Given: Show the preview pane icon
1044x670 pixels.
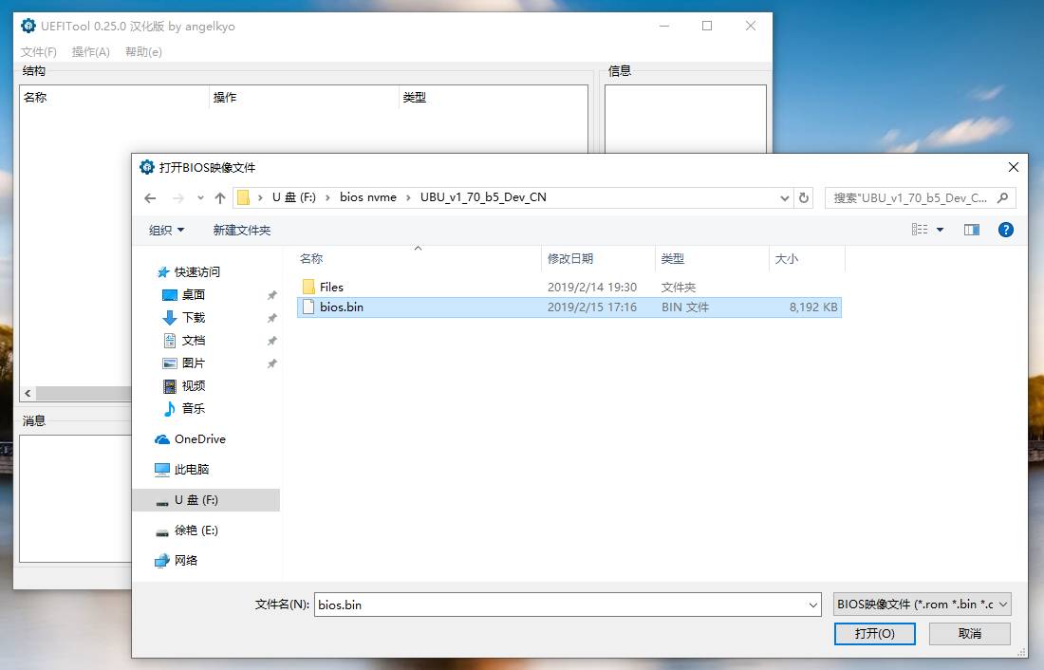Looking at the screenshot, I should tap(971, 229).
